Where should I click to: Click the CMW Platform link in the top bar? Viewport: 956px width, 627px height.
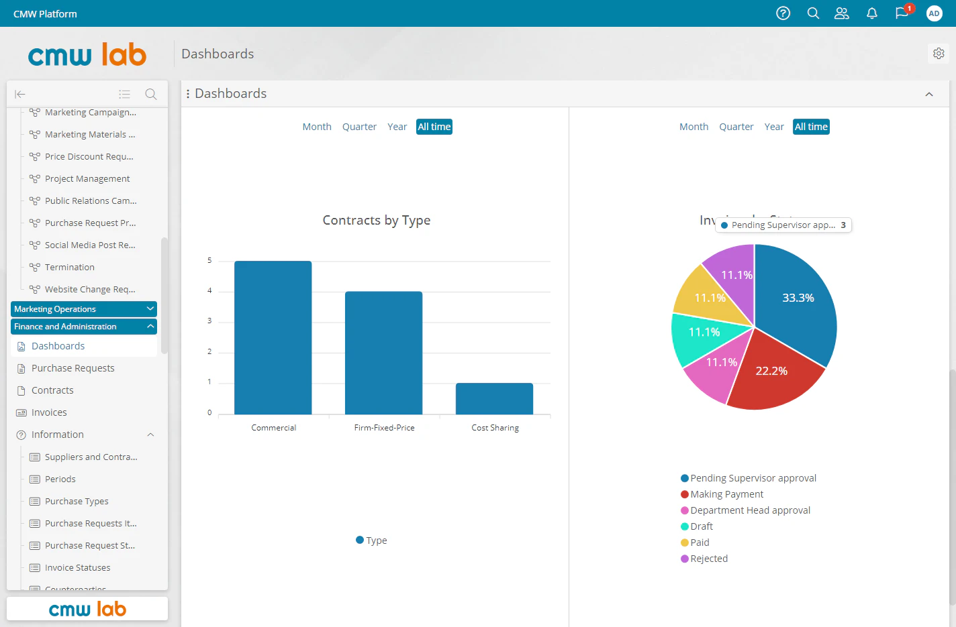tap(44, 13)
